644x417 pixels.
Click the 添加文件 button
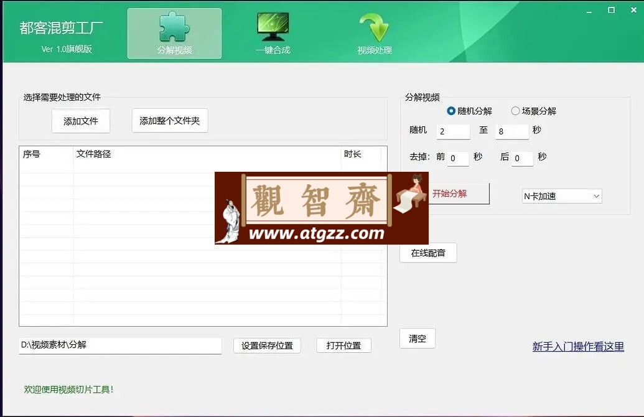[81, 121]
